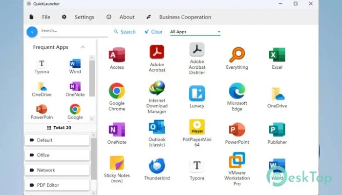The height and width of the screenshot is (195, 342).
Task: Launch OneNote in Frequent Apps
Action: [75, 89]
